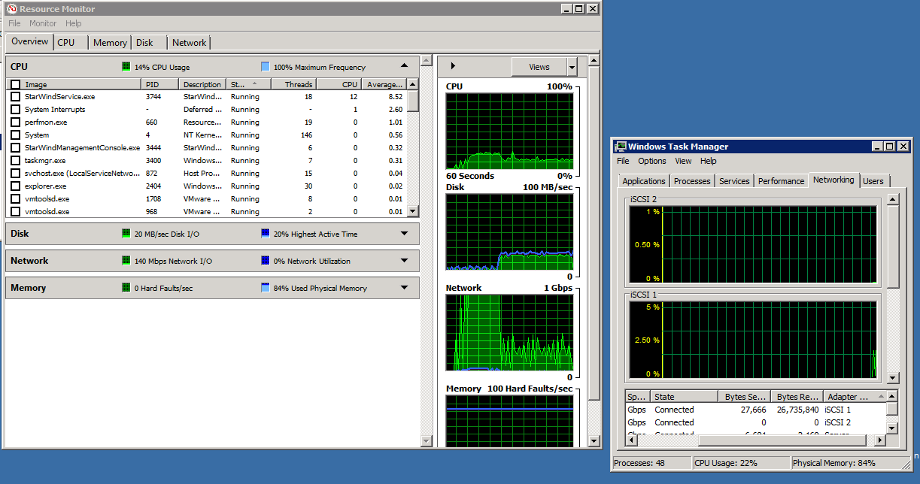
Task: Click the blue Network Utilization indicator square
Action: [x=265, y=261]
